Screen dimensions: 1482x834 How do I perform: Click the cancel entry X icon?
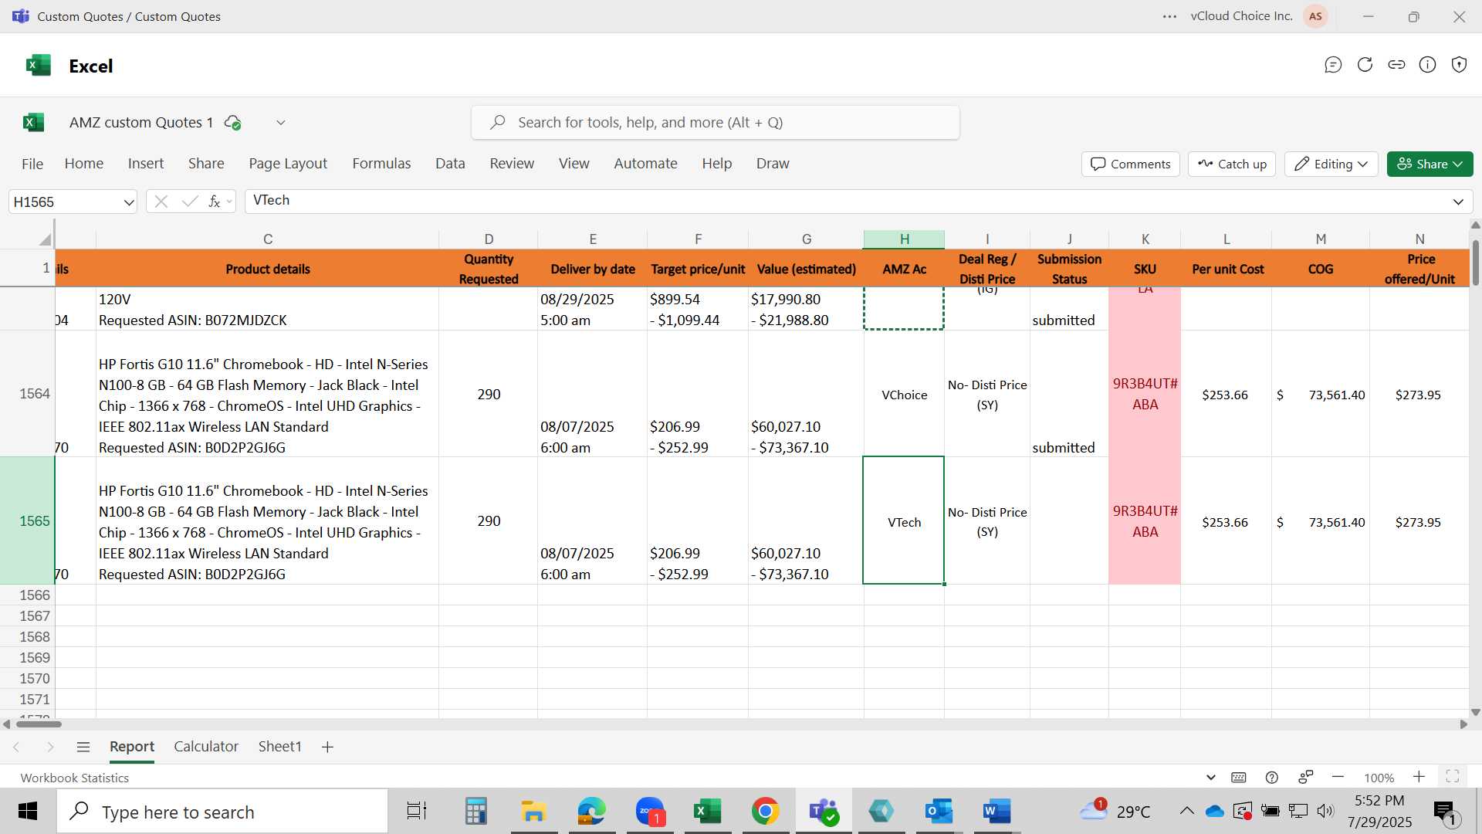point(161,202)
